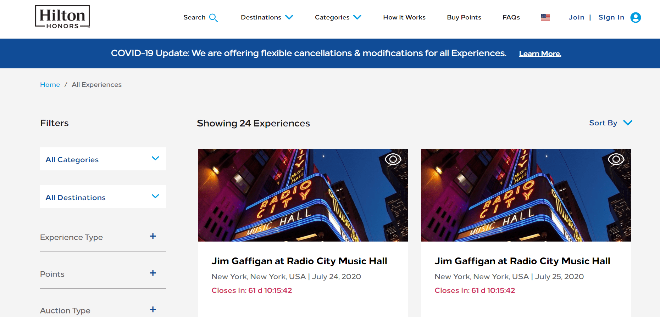This screenshot has width=660, height=317.
Task: Open Jim Gaffigan title dated July 25
Action: (x=522, y=261)
